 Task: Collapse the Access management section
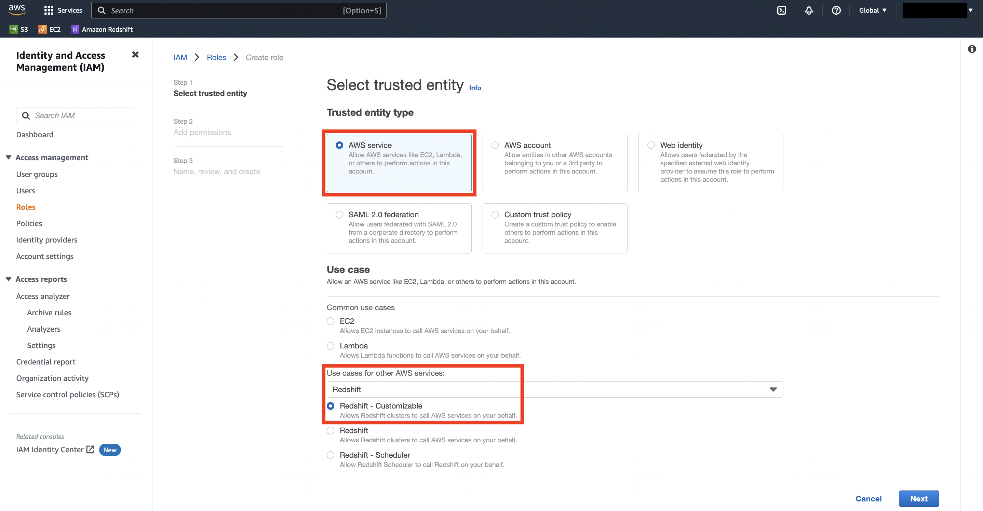9,157
